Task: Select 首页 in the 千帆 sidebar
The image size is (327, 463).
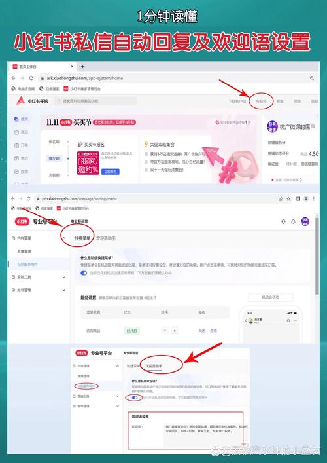Action: coord(21,119)
